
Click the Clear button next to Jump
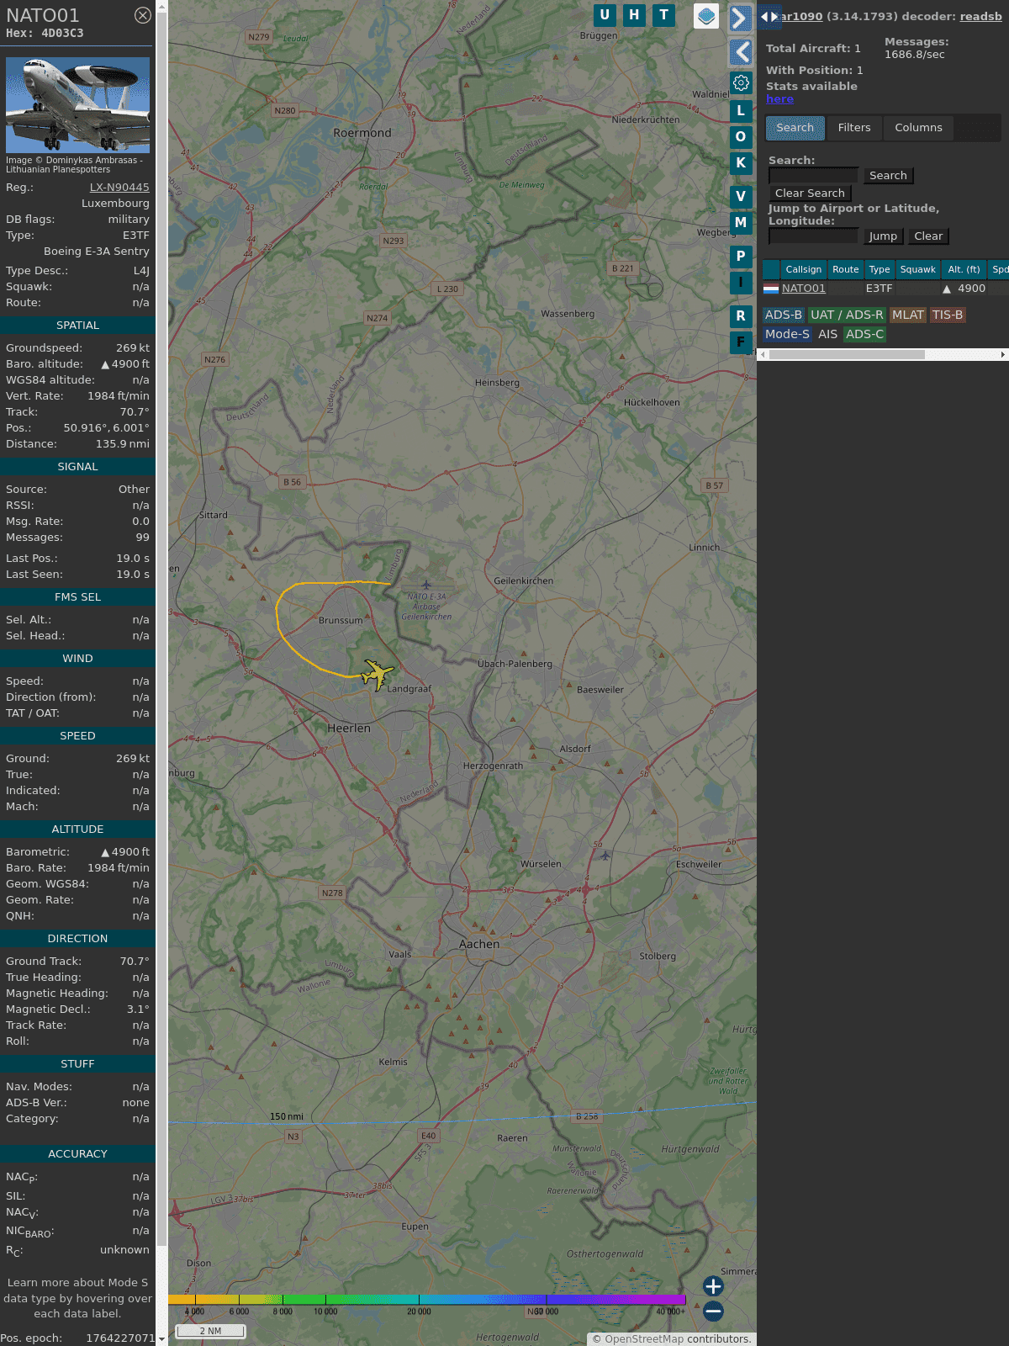(x=928, y=236)
